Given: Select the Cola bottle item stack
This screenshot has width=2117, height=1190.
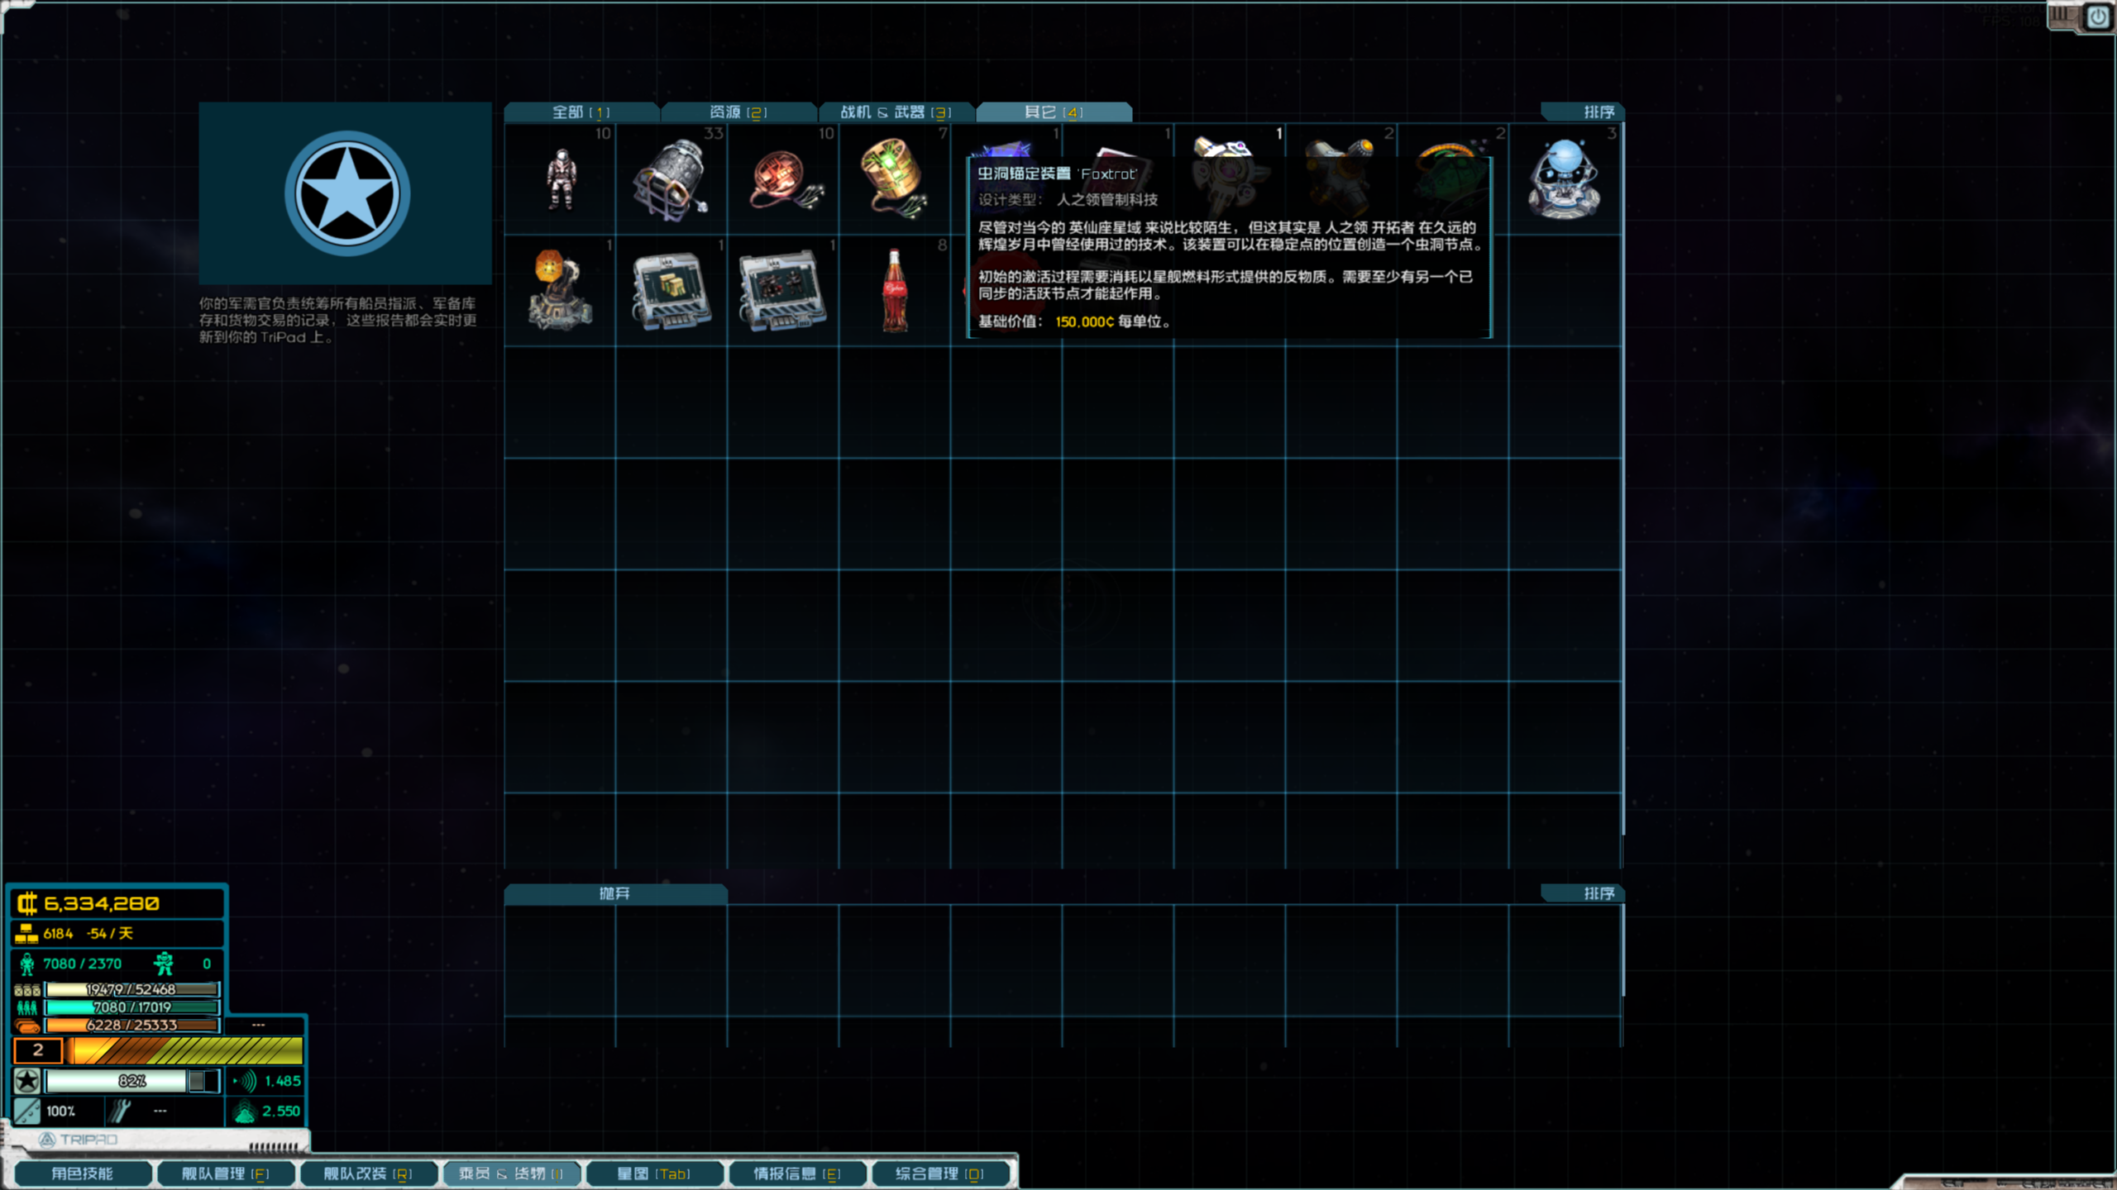Looking at the screenshot, I should tap(895, 289).
